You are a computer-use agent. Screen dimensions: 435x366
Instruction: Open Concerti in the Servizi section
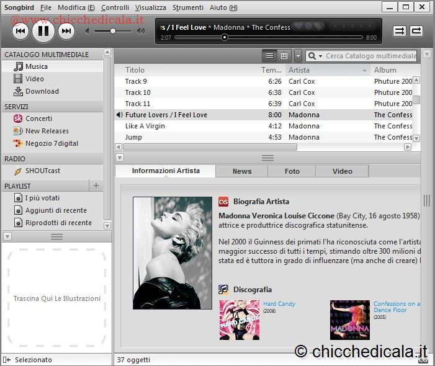coord(38,118)
